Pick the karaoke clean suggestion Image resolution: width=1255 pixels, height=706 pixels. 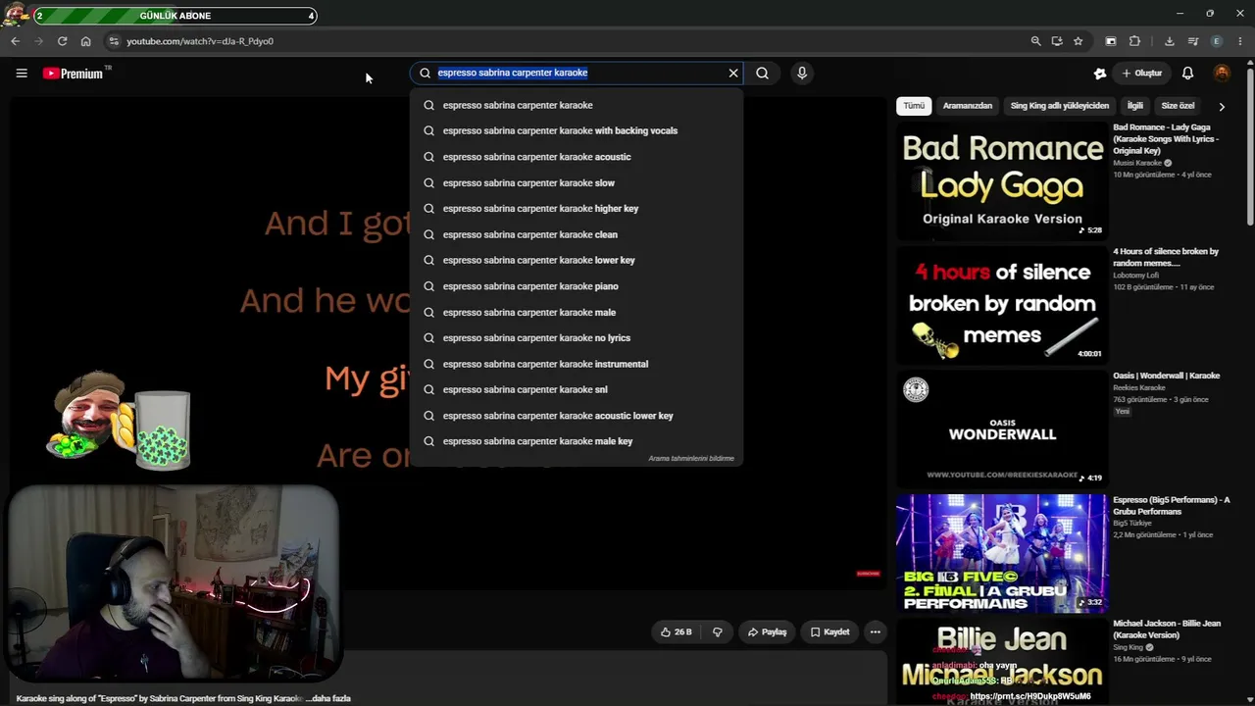tap(577, 234)
